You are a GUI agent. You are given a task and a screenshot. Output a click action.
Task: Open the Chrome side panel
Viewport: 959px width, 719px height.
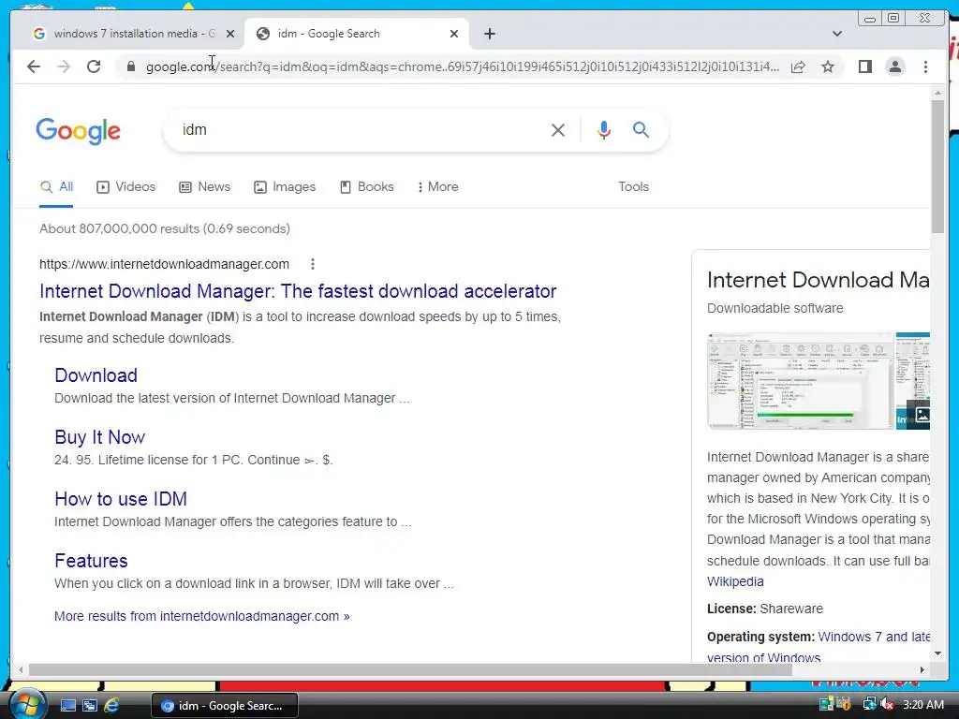[x=864, y=66]
